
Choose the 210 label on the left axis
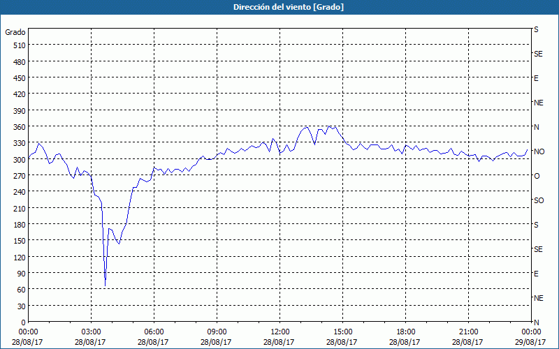point(20,209)
